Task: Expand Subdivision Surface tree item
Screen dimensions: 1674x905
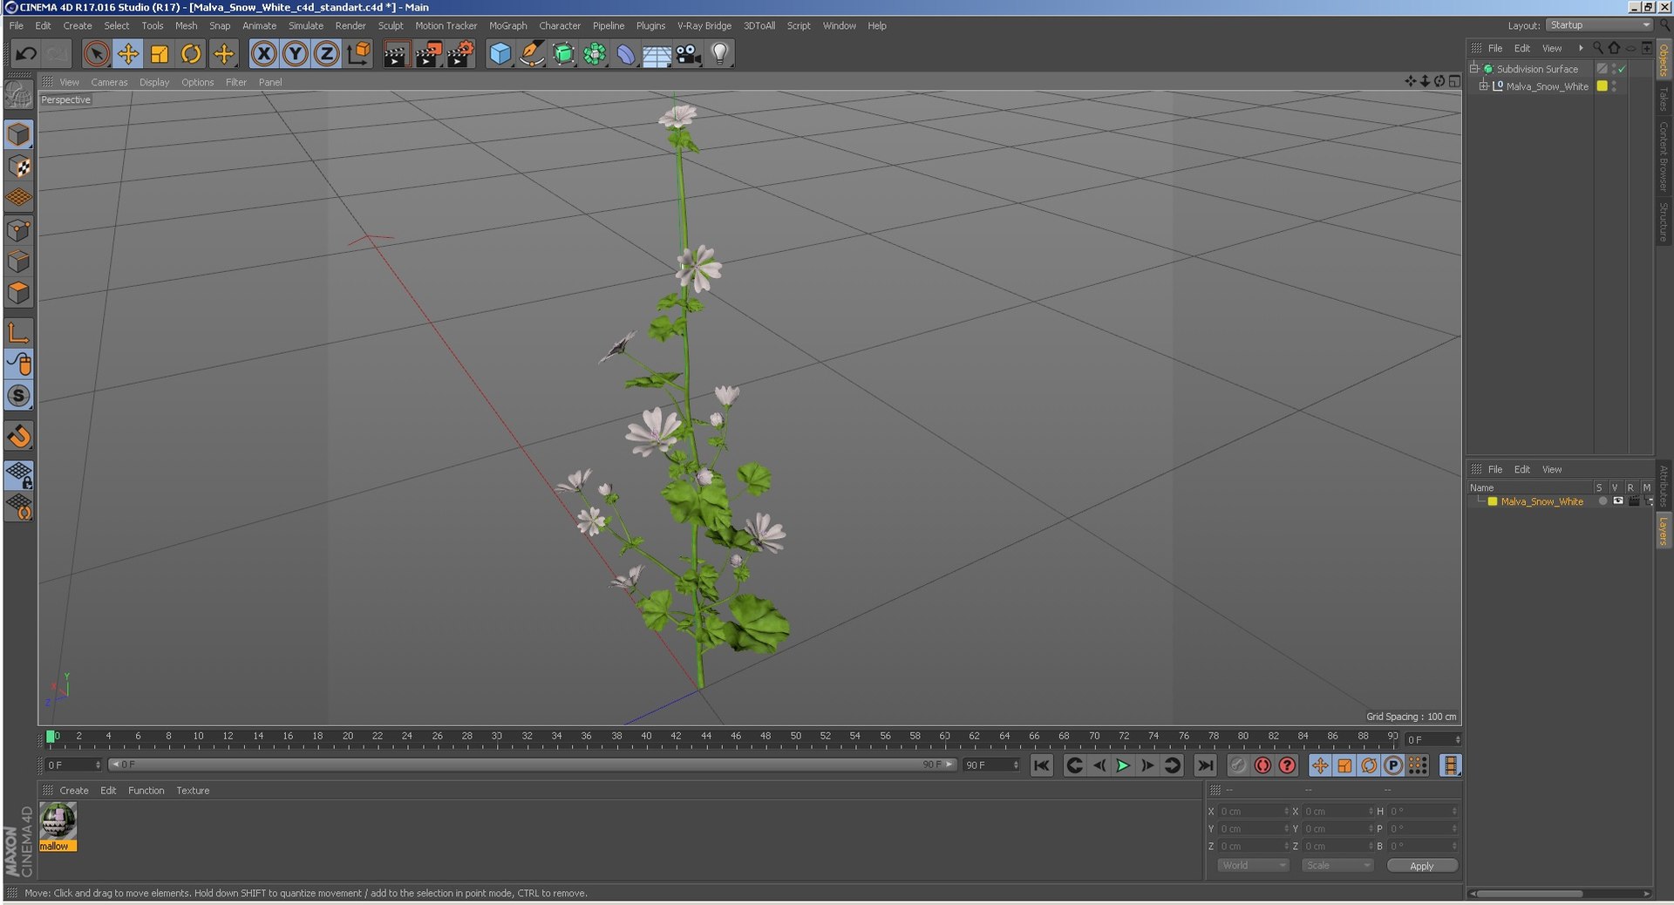Action: (1474, 68)
